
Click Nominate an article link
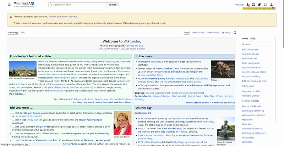[x=223, y=103]
